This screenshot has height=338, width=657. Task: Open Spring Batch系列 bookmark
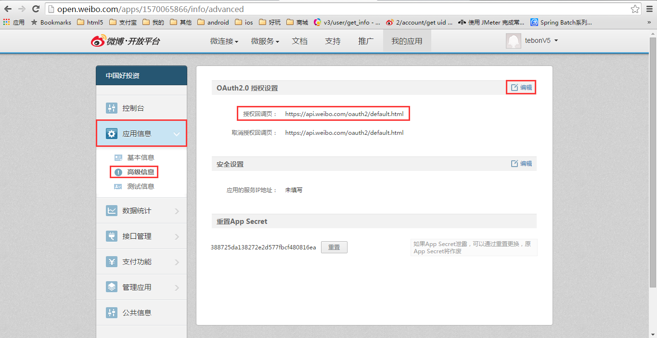(x=561, y=22)
